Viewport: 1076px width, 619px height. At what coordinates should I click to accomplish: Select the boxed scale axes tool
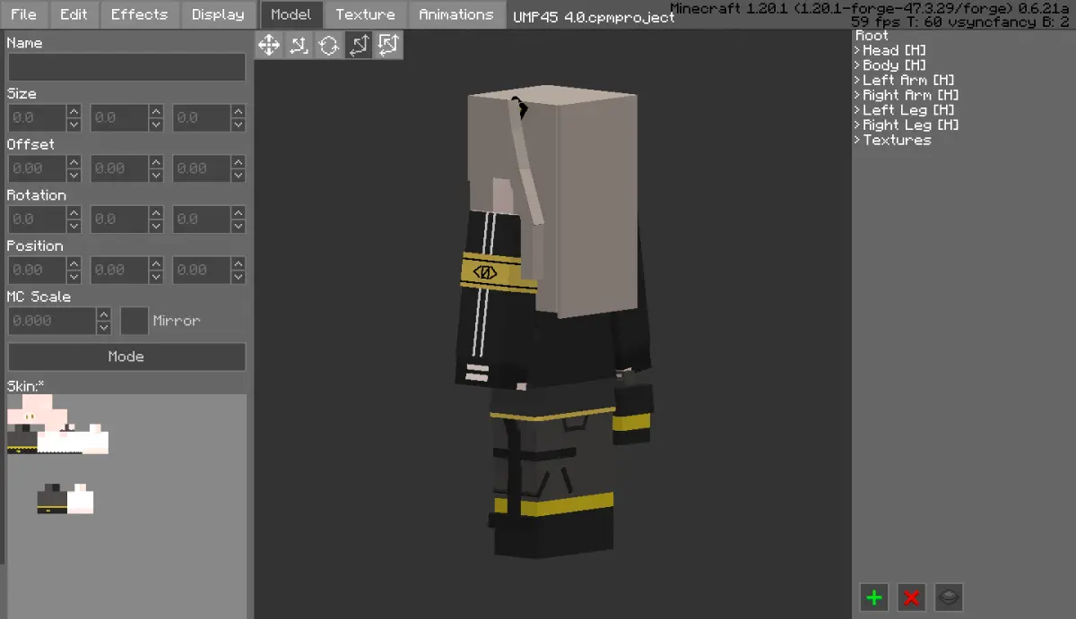coord(388,45)
